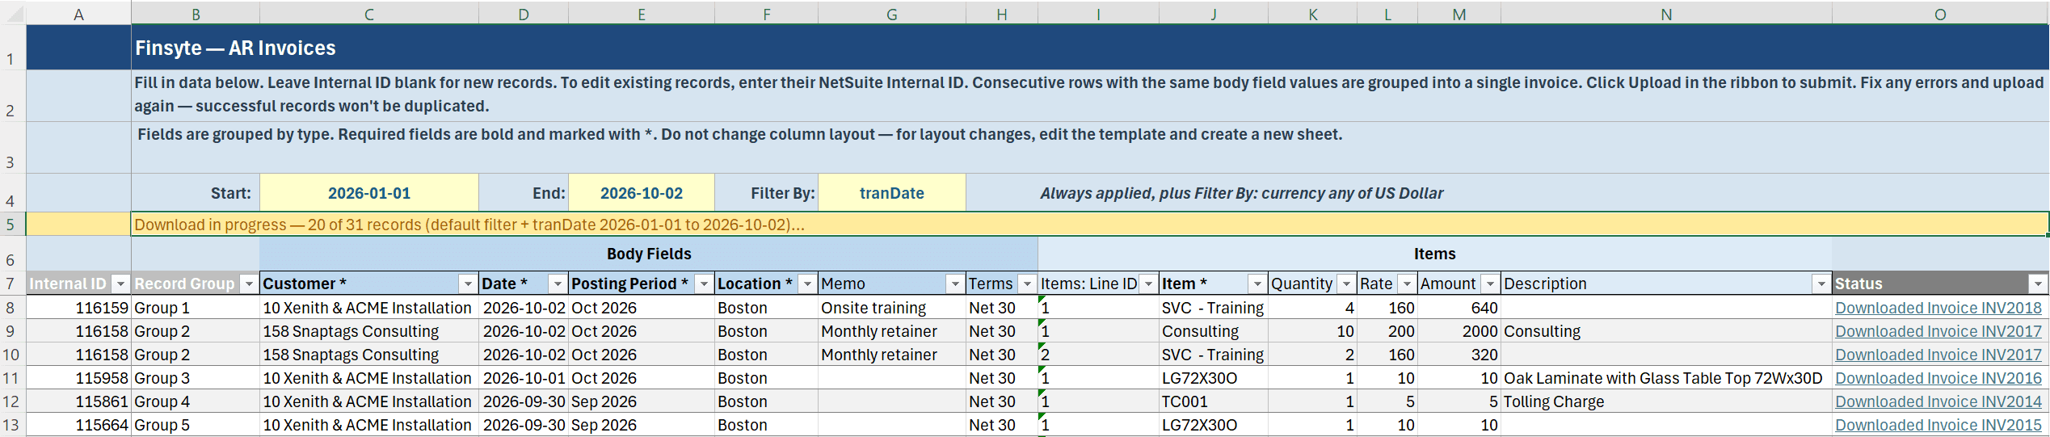
Task: Open the Location column filter dropdown
Action: click(x=807, y=284)
